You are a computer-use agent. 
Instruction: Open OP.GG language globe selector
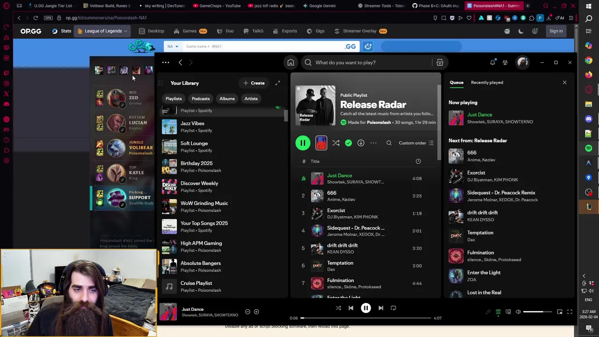click(535, 31)
